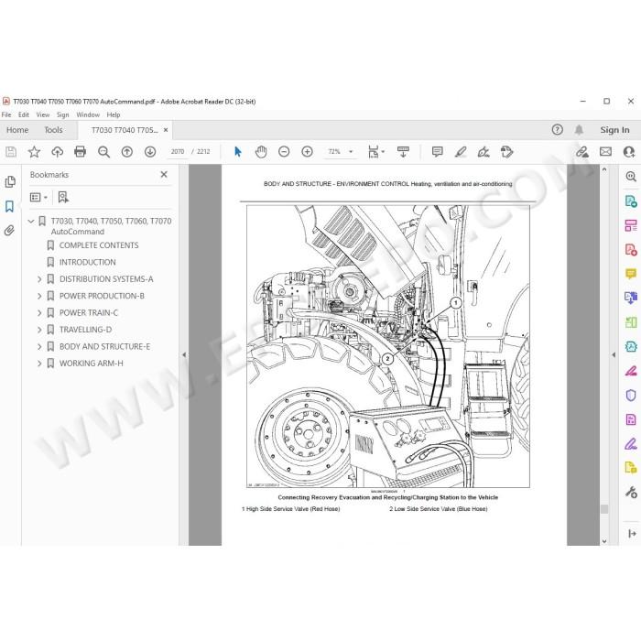This screenshot has height=641, width=641.
Task: Open COMPLETE CONTENTS bookmark
Action: [x=99, y=245]
